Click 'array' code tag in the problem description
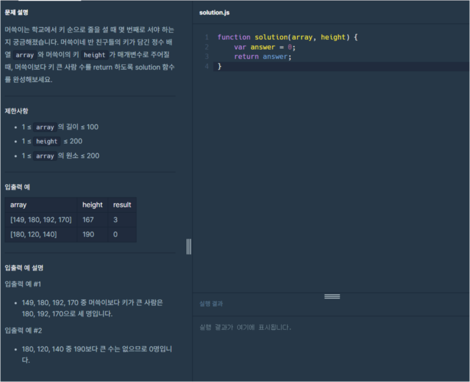The height and width of the screenshot is (382, 470). (24, 55)
